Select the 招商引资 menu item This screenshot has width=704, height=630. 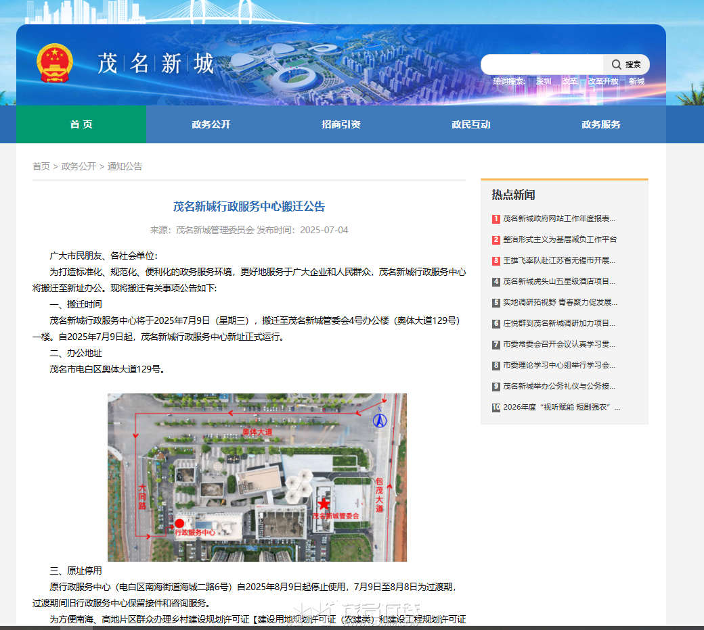[341, 124]
